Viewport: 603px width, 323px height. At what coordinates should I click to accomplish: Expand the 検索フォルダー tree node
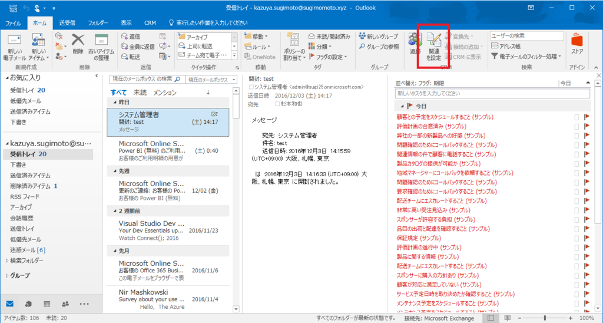pos(7,261)
